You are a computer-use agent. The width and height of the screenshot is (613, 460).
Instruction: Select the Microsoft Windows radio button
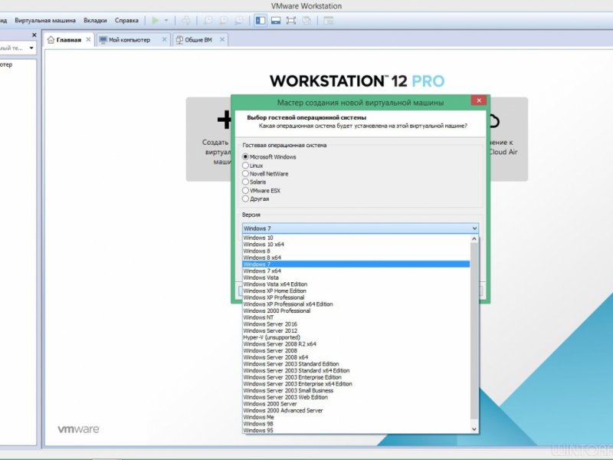245,157
